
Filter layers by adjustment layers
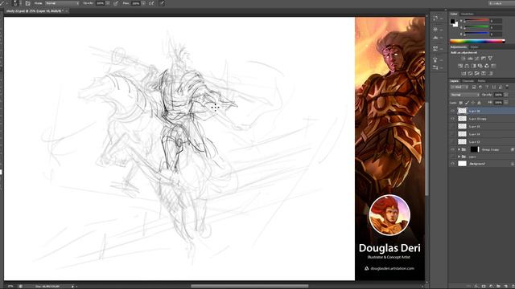tap(480, 88)
